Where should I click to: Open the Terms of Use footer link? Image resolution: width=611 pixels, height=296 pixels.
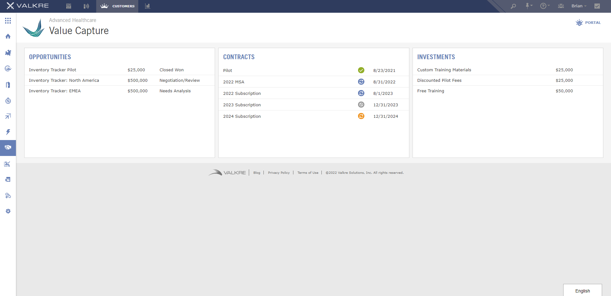point(308,173)
